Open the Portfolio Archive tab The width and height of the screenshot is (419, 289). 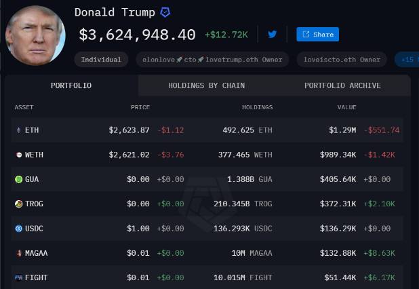point(342,85)
